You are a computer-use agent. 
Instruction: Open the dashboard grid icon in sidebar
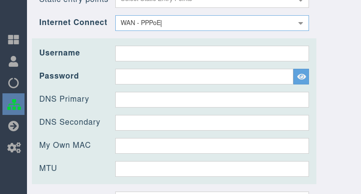[x=13, y=40]
